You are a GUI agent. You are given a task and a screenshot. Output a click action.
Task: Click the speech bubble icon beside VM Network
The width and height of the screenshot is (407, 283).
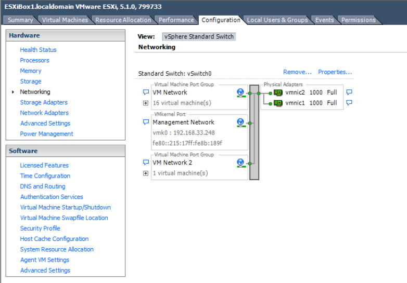pyautogui.click(x=146, y=92)
